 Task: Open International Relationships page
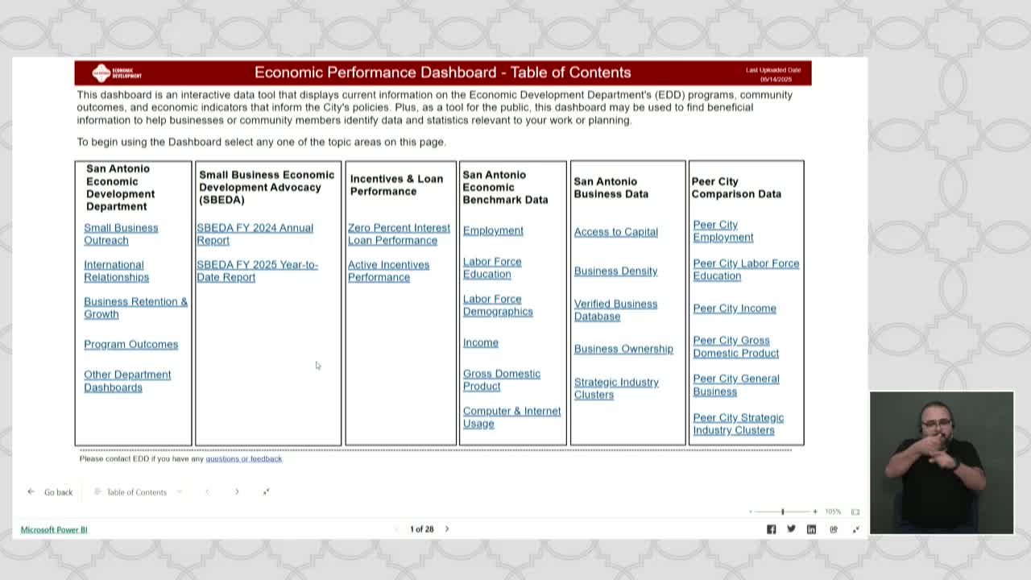116,271
